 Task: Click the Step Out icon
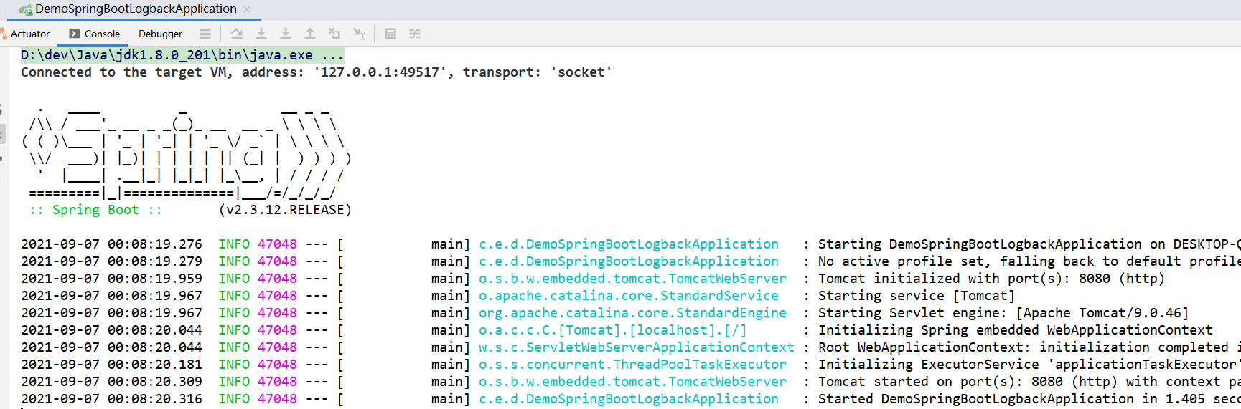point(310,34)
